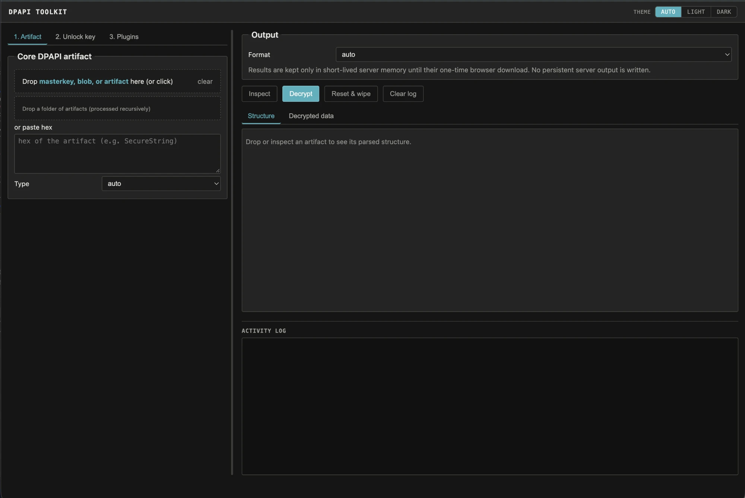Click the clear link in drop zone
The width and height of the screenshot is (745, 498).
pos(205,81)
